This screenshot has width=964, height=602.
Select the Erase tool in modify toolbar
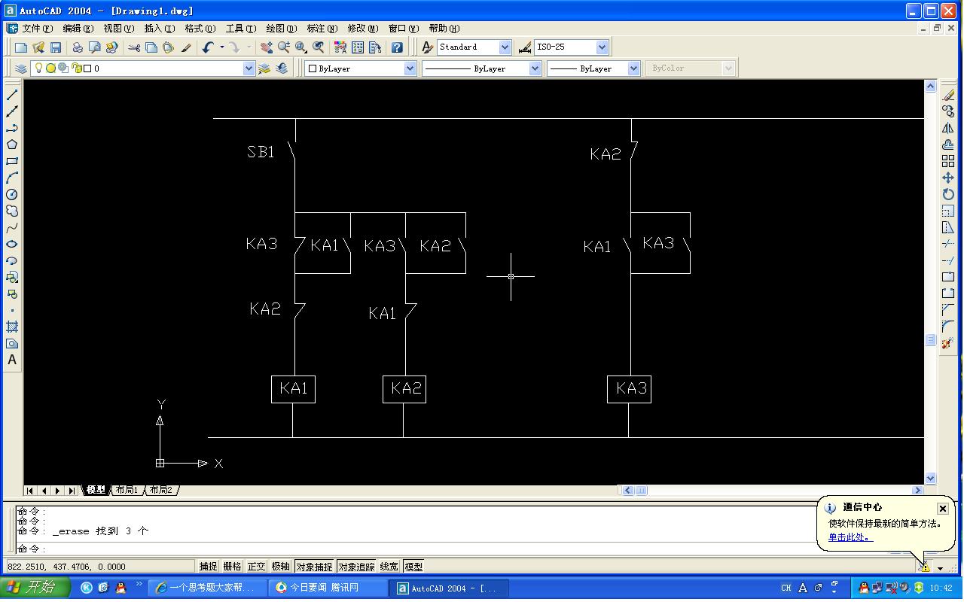pos(948,95)
